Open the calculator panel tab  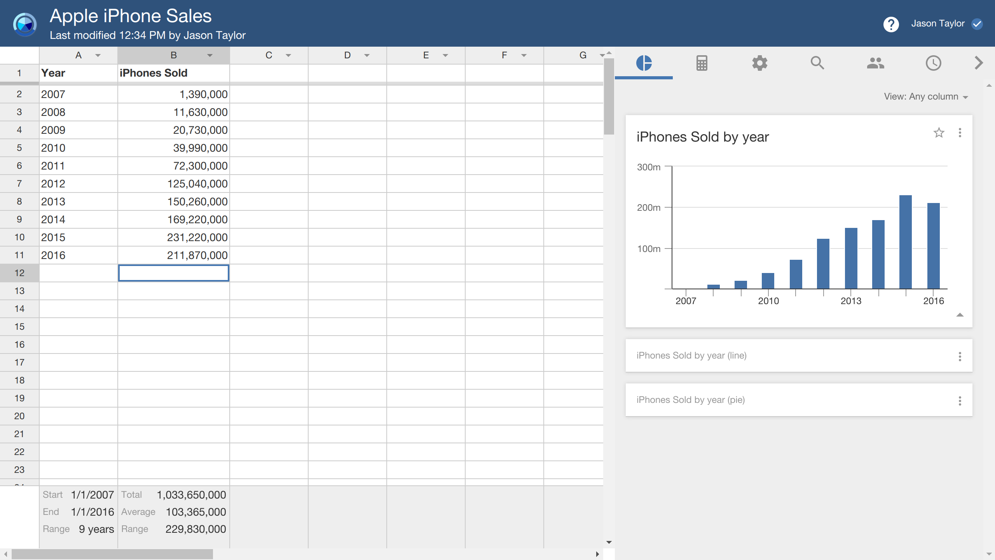pos(702,63)
